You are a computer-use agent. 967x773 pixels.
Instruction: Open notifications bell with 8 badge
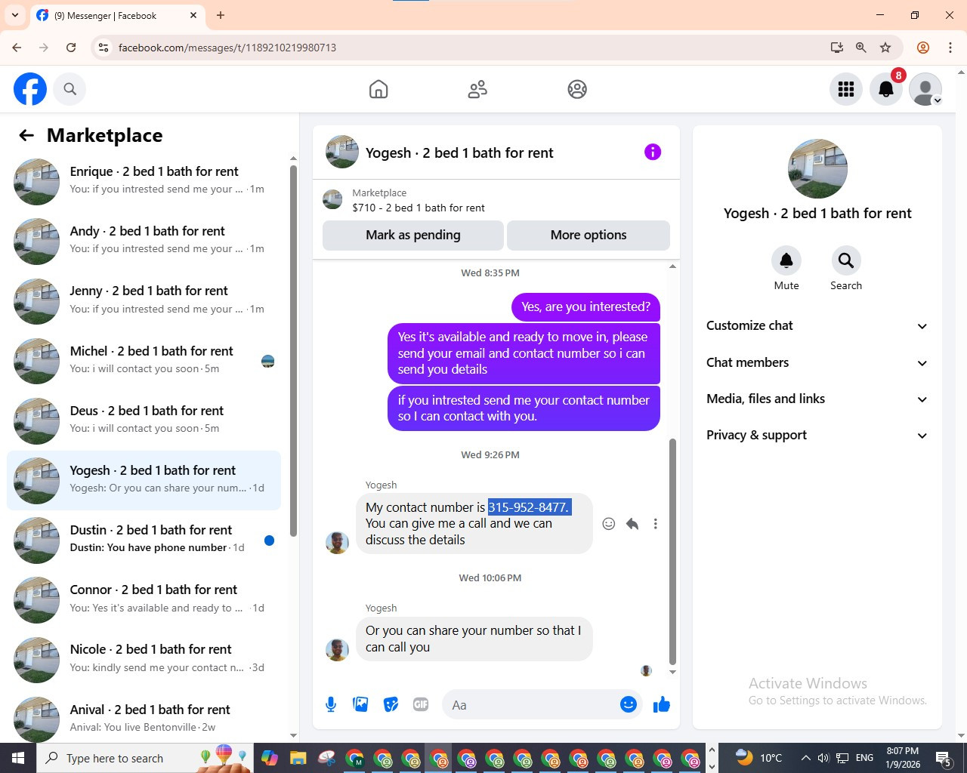click(x=886, y=89)
